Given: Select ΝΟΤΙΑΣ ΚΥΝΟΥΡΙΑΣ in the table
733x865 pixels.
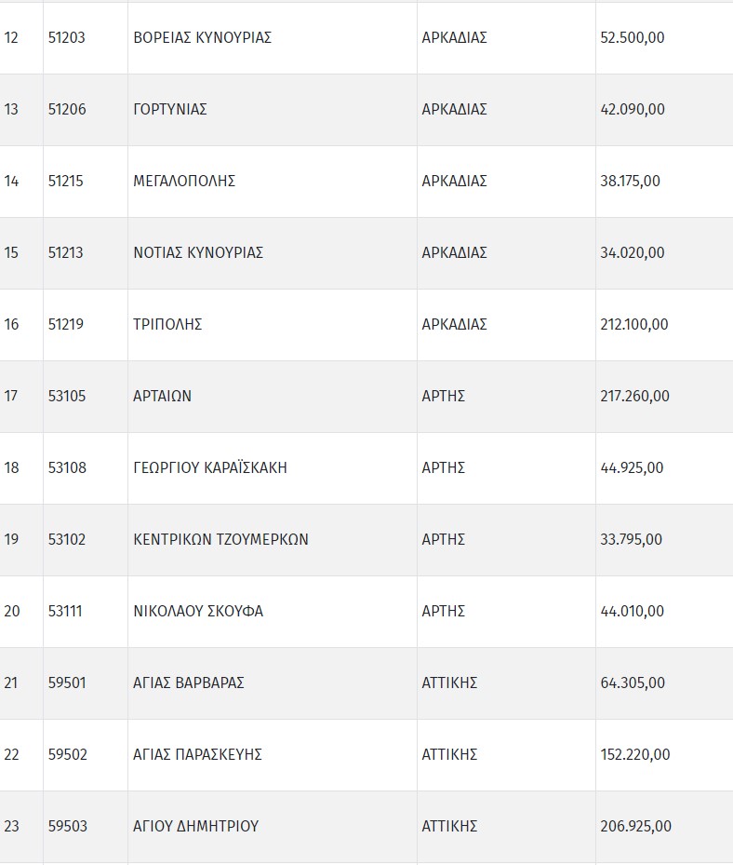Looking at the screenshot, I should click(x=198, y=253).
